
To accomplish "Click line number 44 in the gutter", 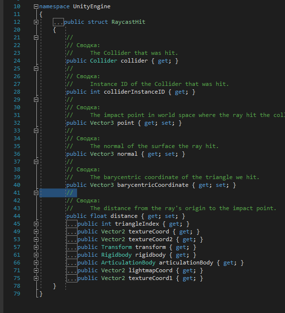I will tap(17, 216).
